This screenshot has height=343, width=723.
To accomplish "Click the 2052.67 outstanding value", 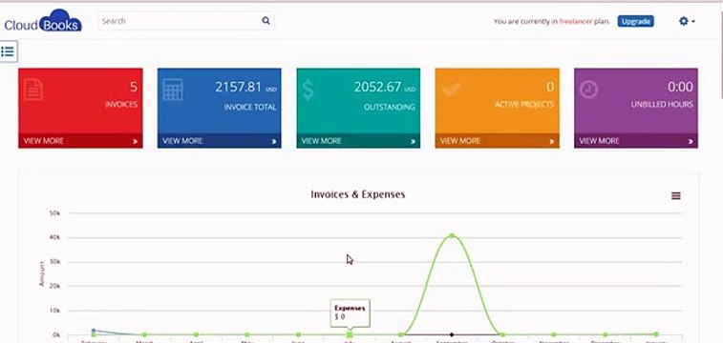I will (x=377, y=87).
